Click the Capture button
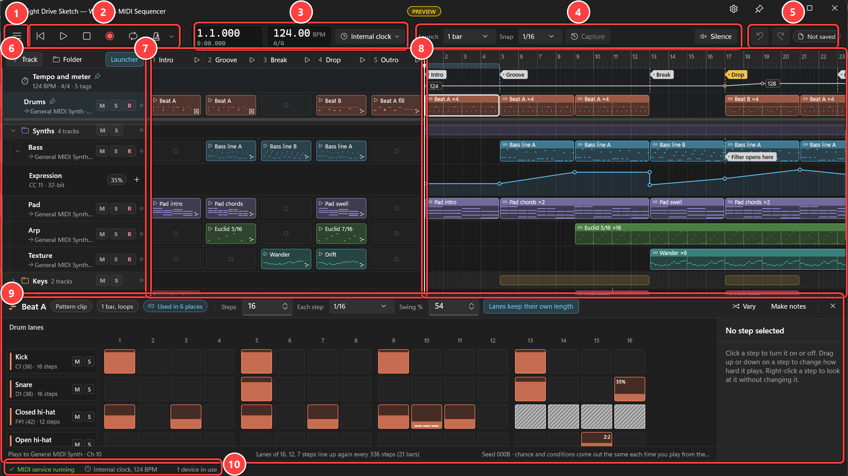This screenshot has height=476, width=848. pos(588,37)
